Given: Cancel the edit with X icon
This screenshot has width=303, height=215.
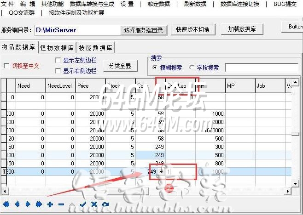Looking at the screenshot, I should click(94, 204).
